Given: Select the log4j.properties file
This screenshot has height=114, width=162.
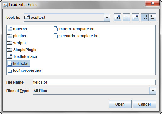Looking at the screenshot, I should (x=24, y=70).
